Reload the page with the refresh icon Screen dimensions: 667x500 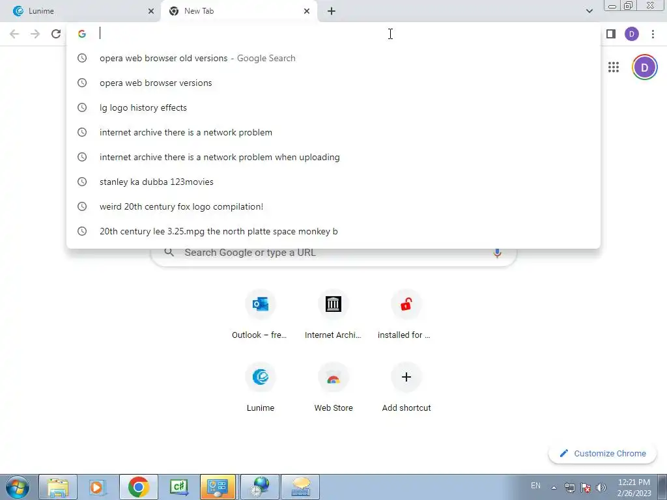click(56, 34)
